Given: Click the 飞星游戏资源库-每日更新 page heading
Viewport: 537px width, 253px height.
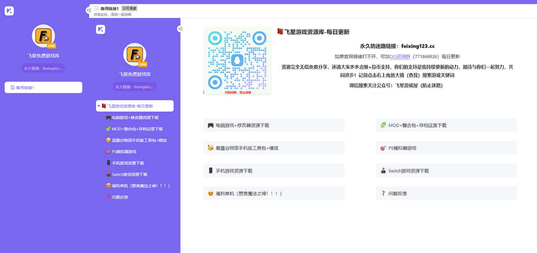Looking at the screenshot, I should point(313,32).
